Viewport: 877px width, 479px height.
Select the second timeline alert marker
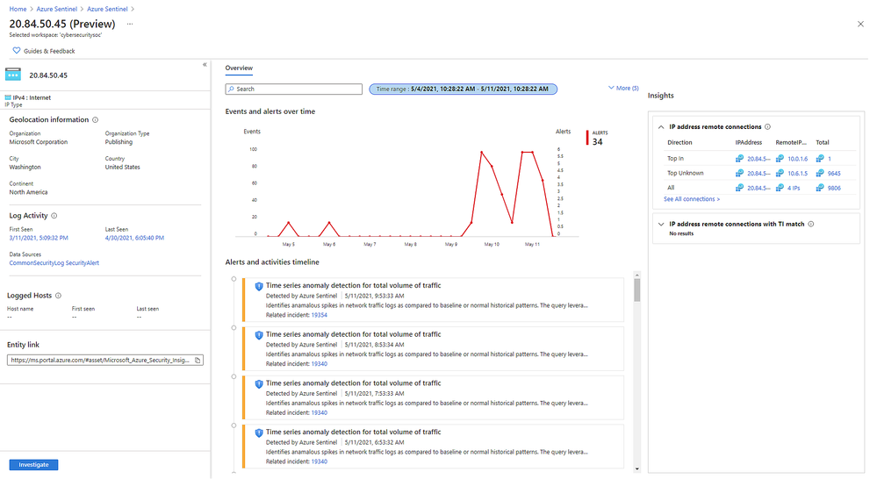pos(234,328)
